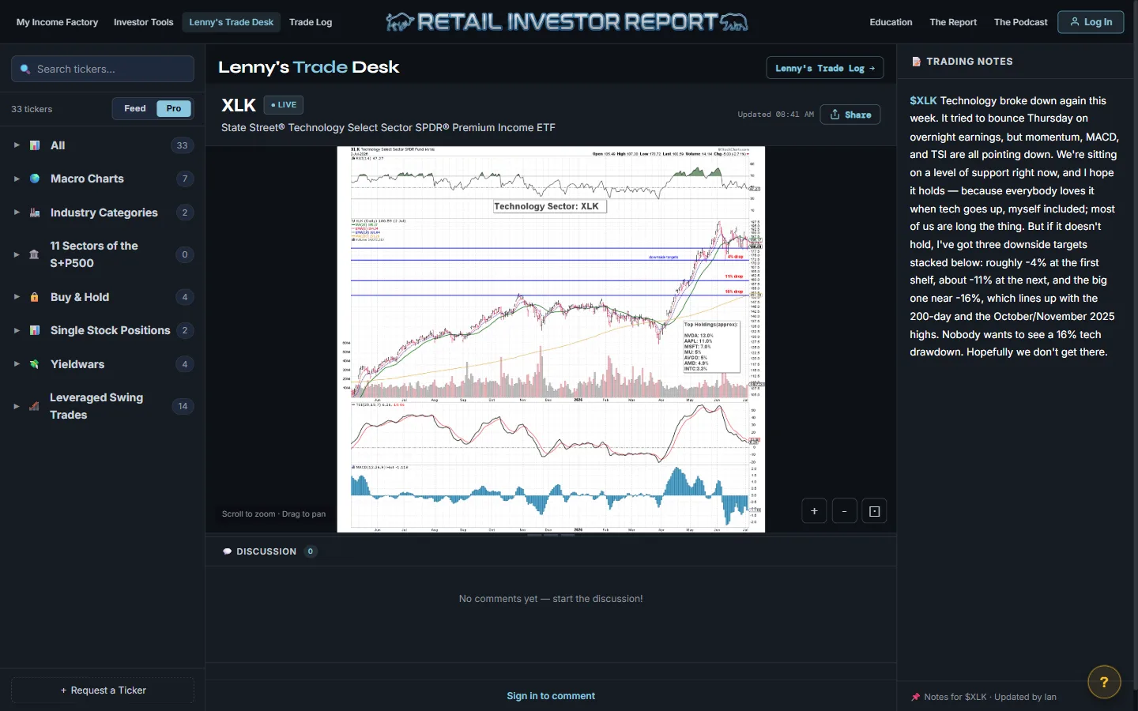Image resolution: width=1138 pixels, height=711 pixels.
Task: Click the State Street ETF name subtitle
Action: [x=388, y=127]
